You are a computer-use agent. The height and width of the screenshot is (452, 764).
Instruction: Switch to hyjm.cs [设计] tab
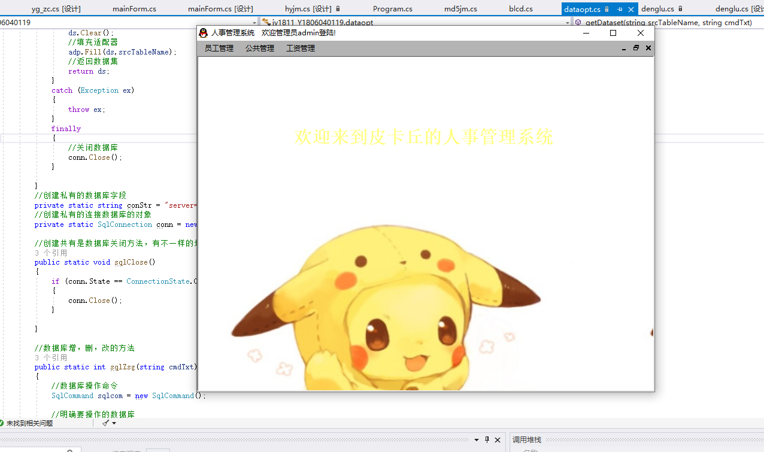[x=308, y=9]
